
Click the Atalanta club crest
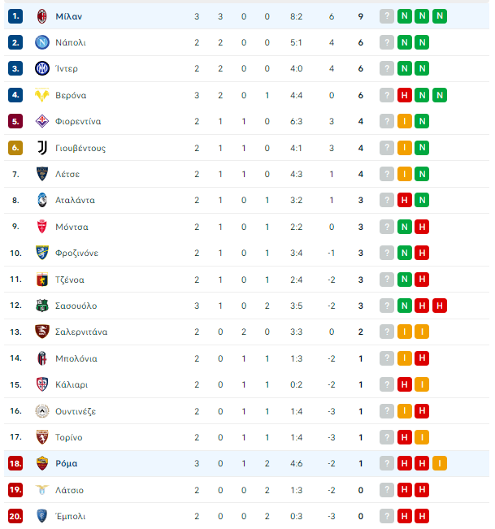[41, 200]
